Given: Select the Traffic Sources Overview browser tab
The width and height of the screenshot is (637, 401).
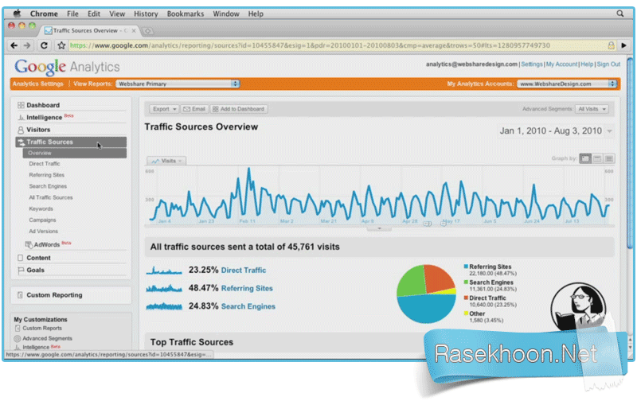Looking at the screenshot, I should click(90, 30).
